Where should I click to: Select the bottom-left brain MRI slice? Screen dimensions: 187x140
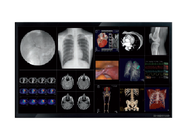67,101
